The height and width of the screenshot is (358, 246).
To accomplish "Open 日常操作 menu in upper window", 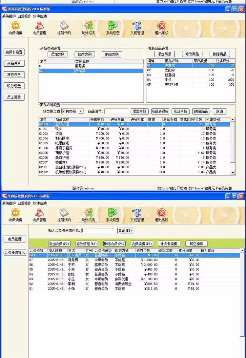I will (x=24, y=16).
